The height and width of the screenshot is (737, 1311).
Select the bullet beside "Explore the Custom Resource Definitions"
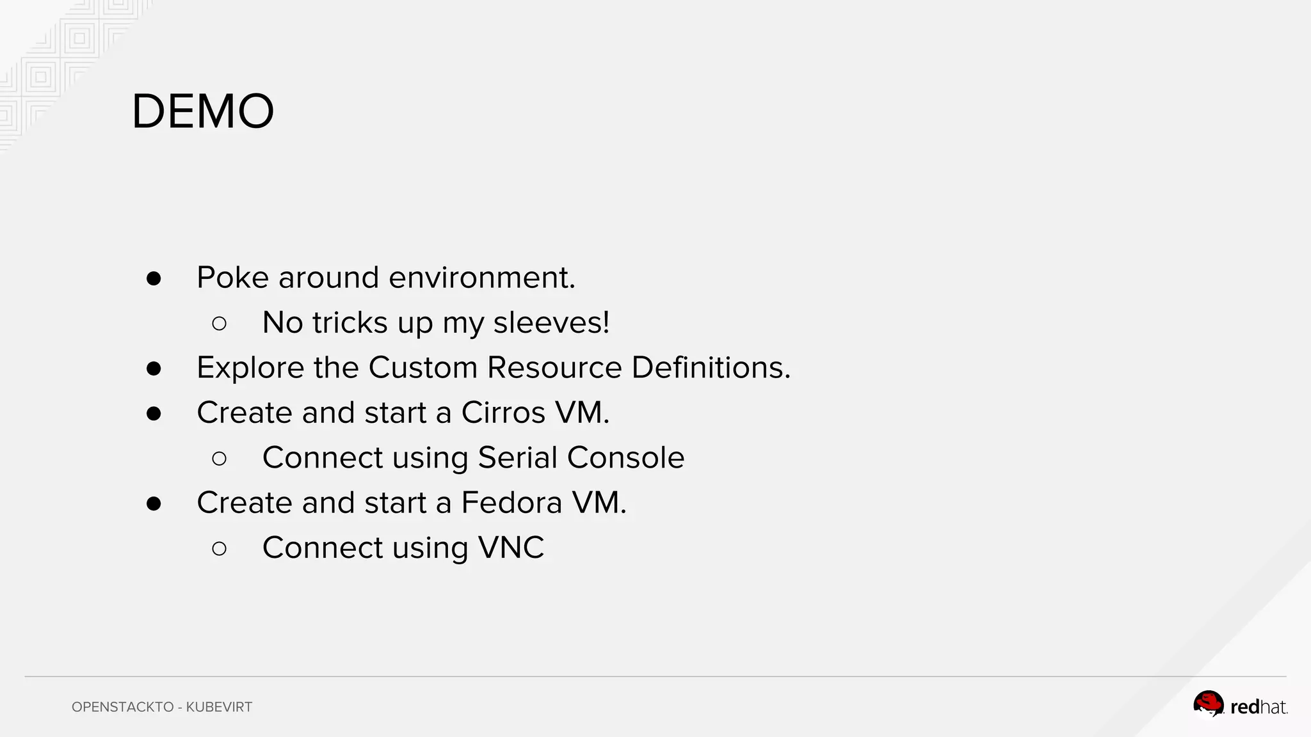point(154,368)
